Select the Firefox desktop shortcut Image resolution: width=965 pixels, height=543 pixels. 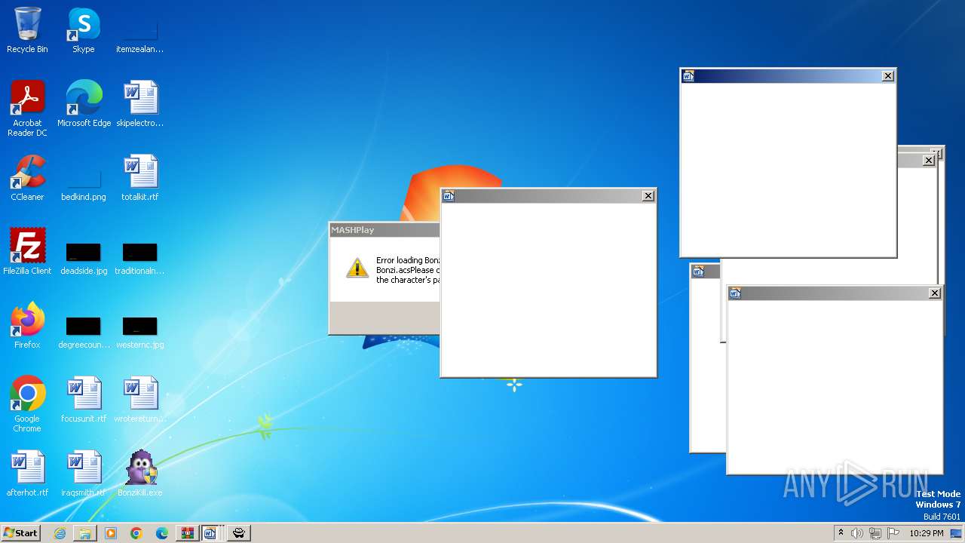coord(27,326)
